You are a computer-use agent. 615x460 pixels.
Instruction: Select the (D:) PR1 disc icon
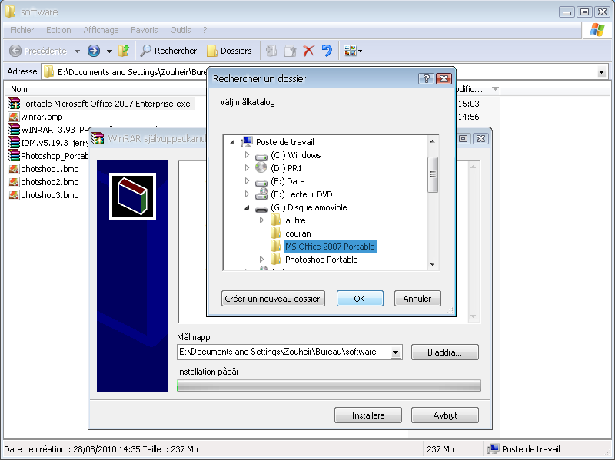click(x=261, y=168)
